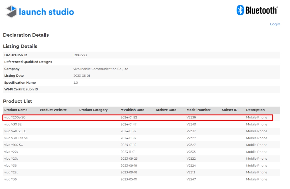Image resolution: width=290 pixels, height=189 pixels.
Task: Select the vivo V30 Lite 5G product name
Action: point(16,138)
